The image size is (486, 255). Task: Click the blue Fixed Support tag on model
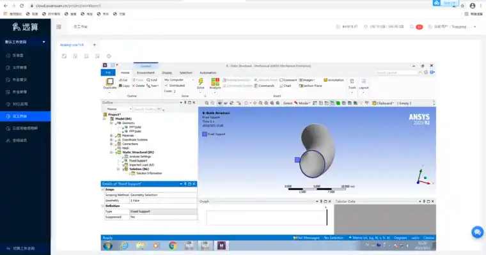coord(297,160)
